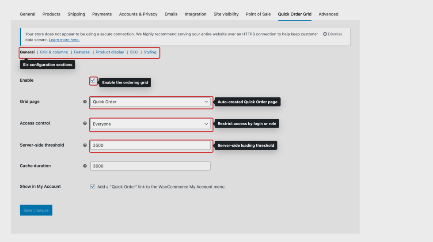
Task: Switch to the Payments tab
Action: pos(102,14)
